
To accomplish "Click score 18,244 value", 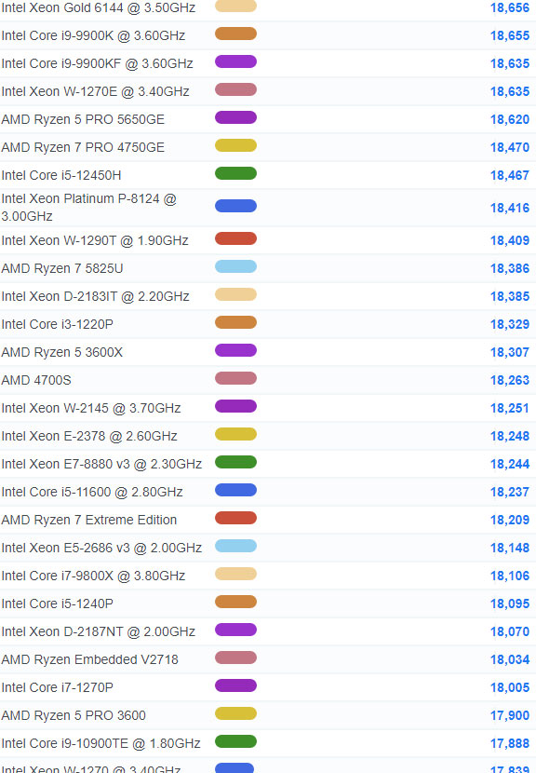I will pos(510,464).
